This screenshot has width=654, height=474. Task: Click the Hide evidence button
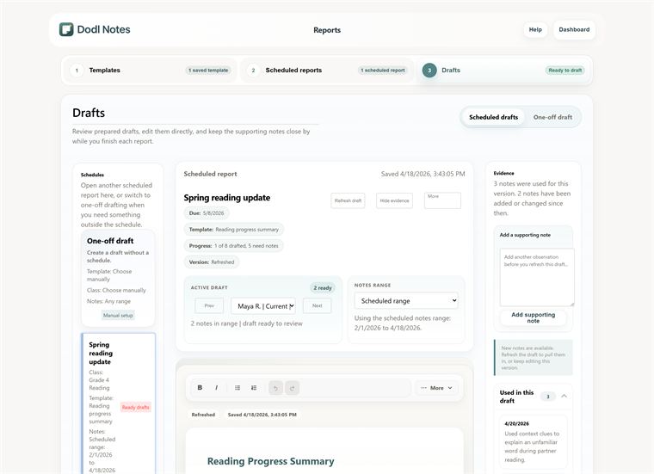(394, 200)
